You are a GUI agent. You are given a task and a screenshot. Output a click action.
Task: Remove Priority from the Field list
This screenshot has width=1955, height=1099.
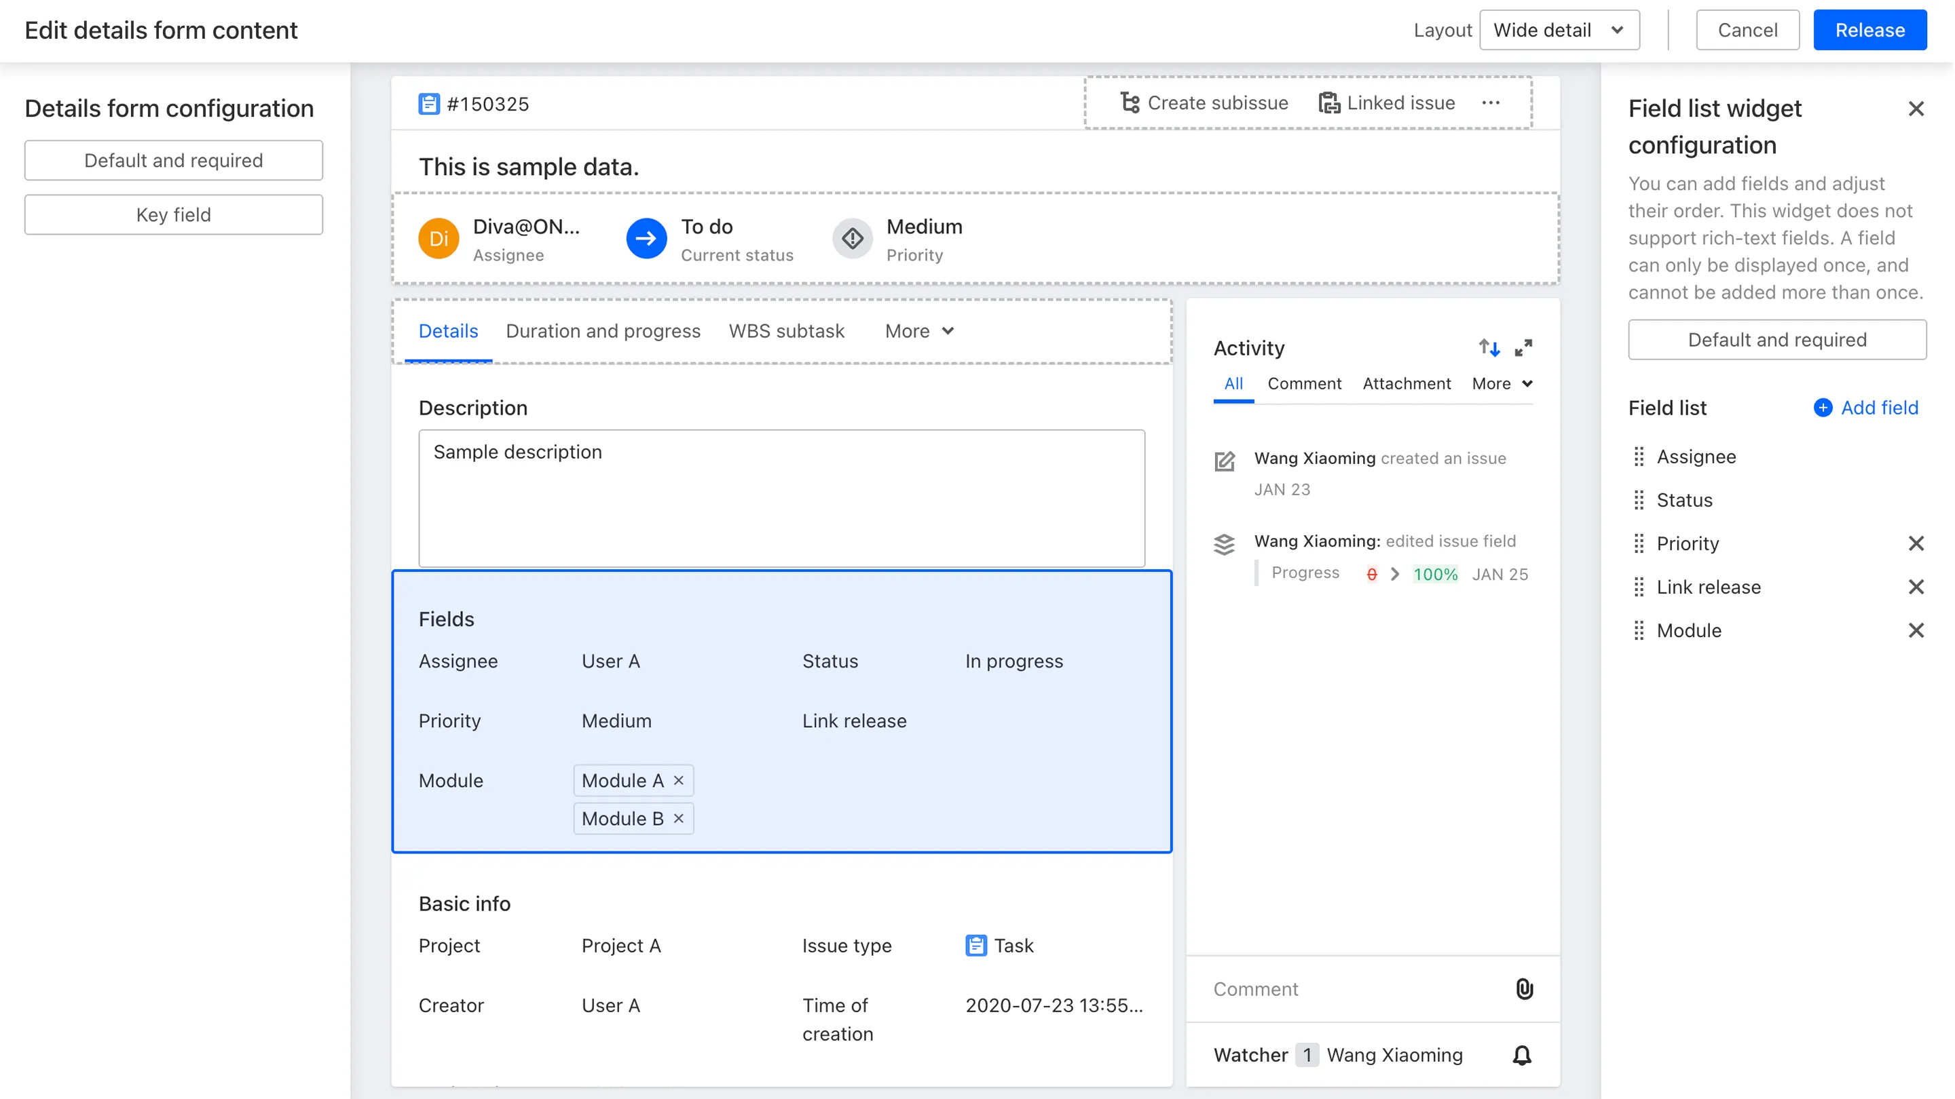(1918, 543)
